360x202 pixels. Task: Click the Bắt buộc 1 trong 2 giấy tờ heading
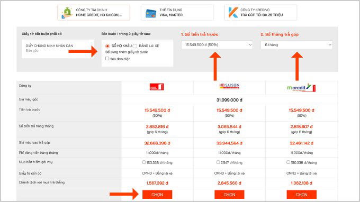click(126, 34)
